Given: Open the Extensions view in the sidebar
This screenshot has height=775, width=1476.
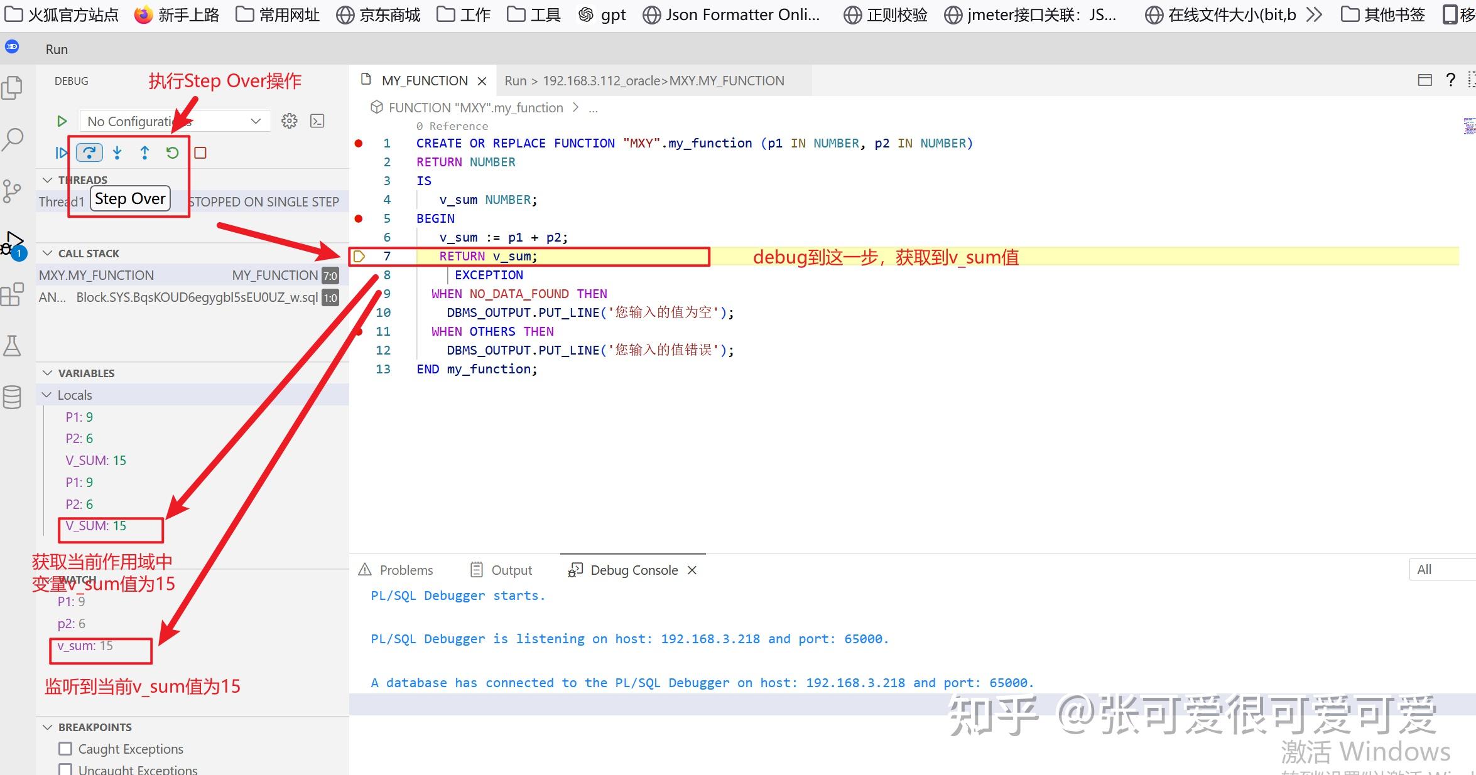Looking at the screenshot, I should pos(13,294).
